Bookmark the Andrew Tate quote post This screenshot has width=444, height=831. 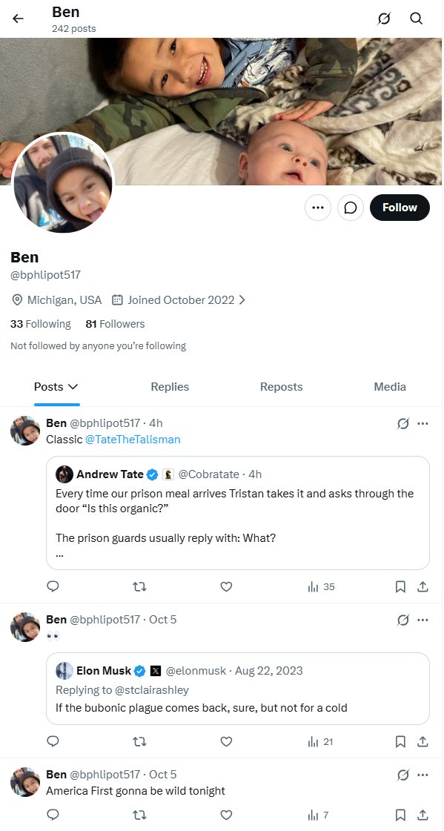(x=400, y=586)
